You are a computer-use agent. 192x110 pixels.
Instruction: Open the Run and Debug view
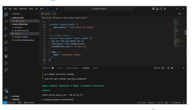tap(6, 35)
